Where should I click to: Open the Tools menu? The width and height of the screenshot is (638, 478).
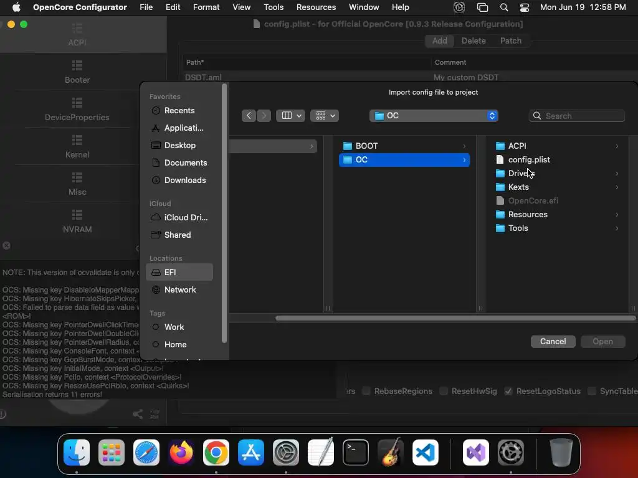click(x=274, y=7)
